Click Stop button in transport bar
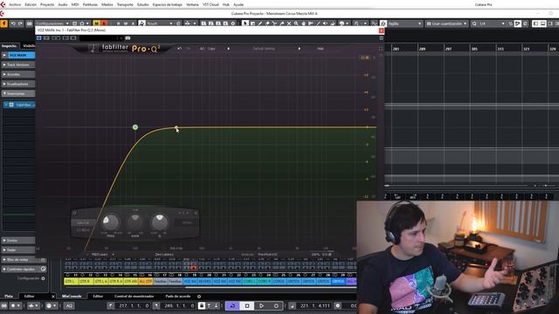559x314 pixels. 246,305
